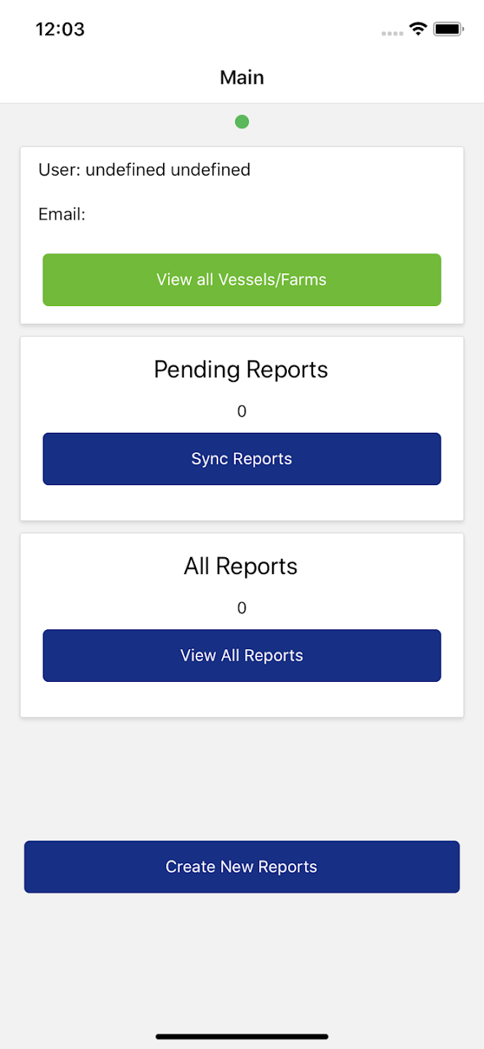Tap the All Reports heading
The image size is (484, 1049).
[x=241, y=566]
